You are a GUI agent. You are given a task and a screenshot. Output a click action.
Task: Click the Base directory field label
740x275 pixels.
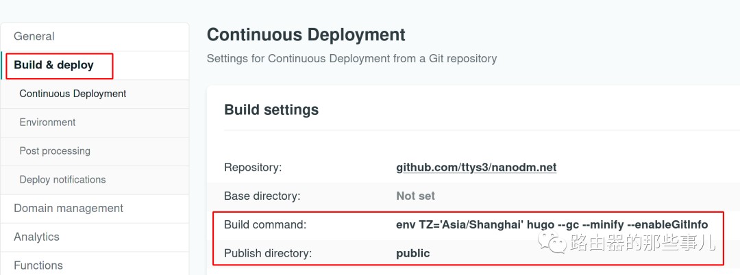262,196
